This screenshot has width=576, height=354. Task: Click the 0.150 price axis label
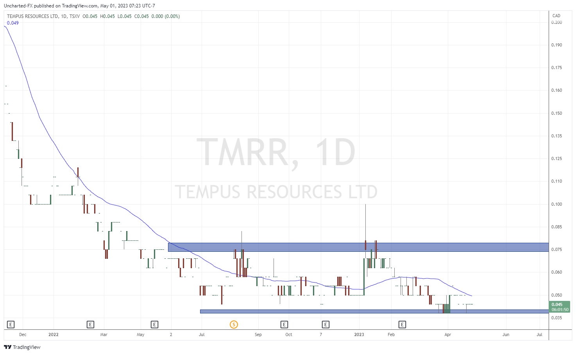pos(556,113)
